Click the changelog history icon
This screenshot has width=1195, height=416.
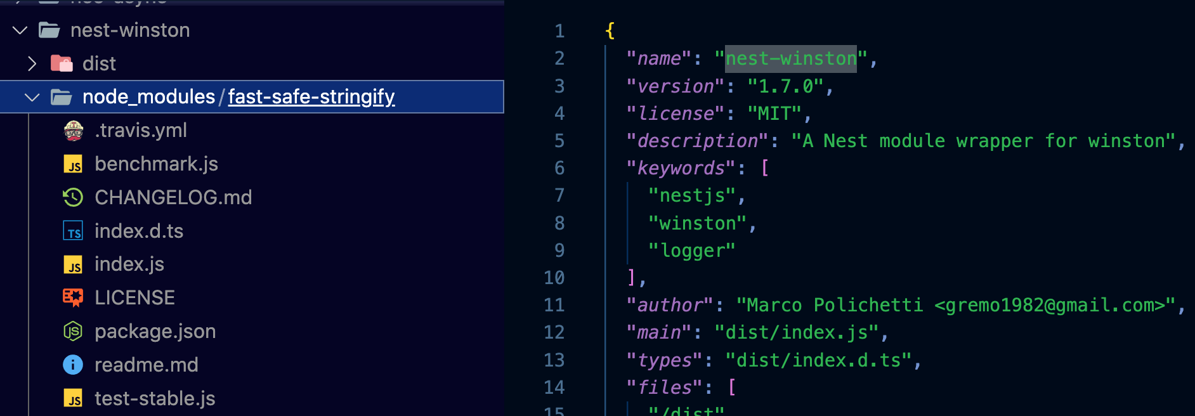point(73,197)
